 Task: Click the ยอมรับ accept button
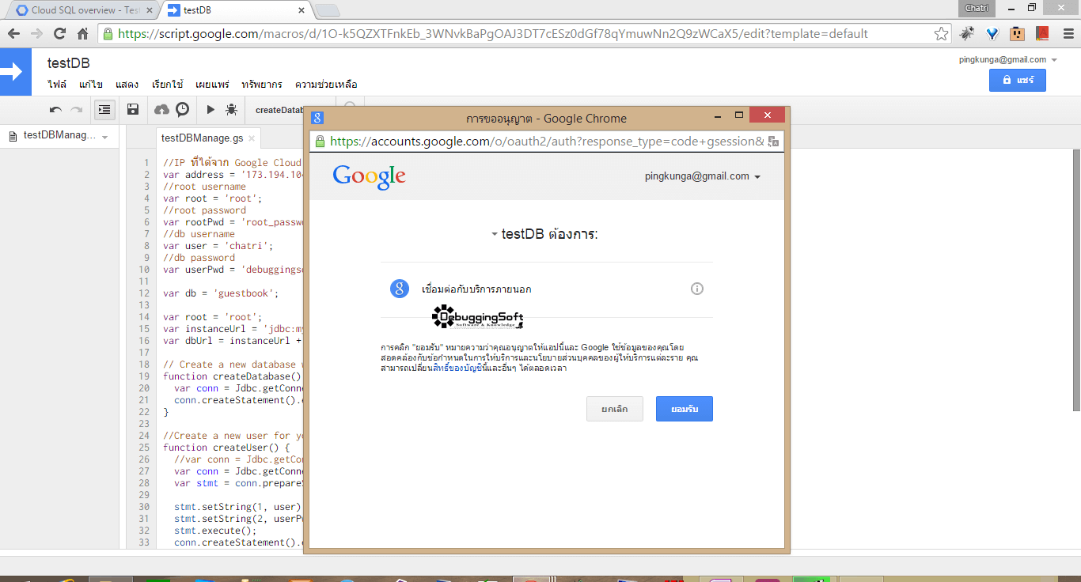(x=685, y=409)
